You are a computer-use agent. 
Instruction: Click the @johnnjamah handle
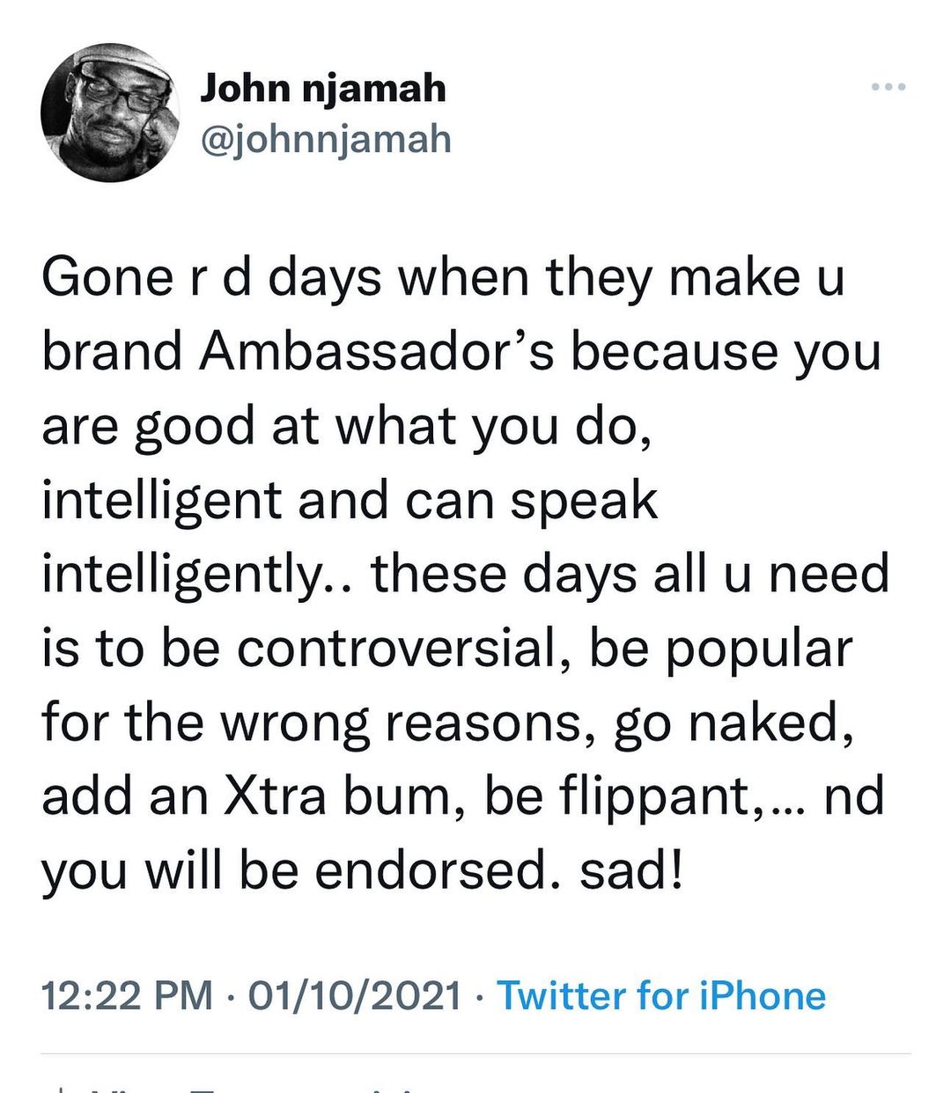click(x=326, y=139)
